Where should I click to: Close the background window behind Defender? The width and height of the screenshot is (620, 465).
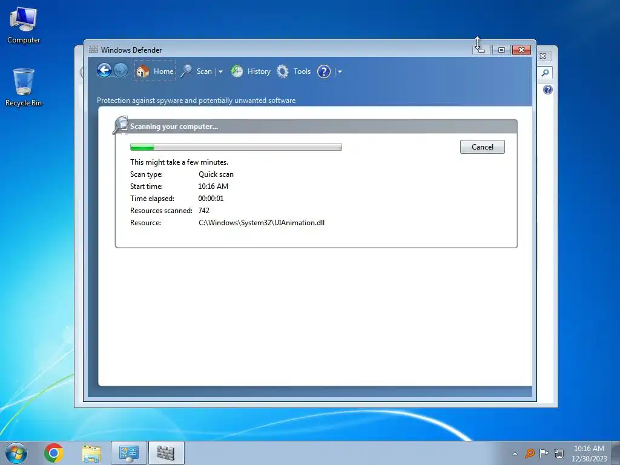click(543, 56)
